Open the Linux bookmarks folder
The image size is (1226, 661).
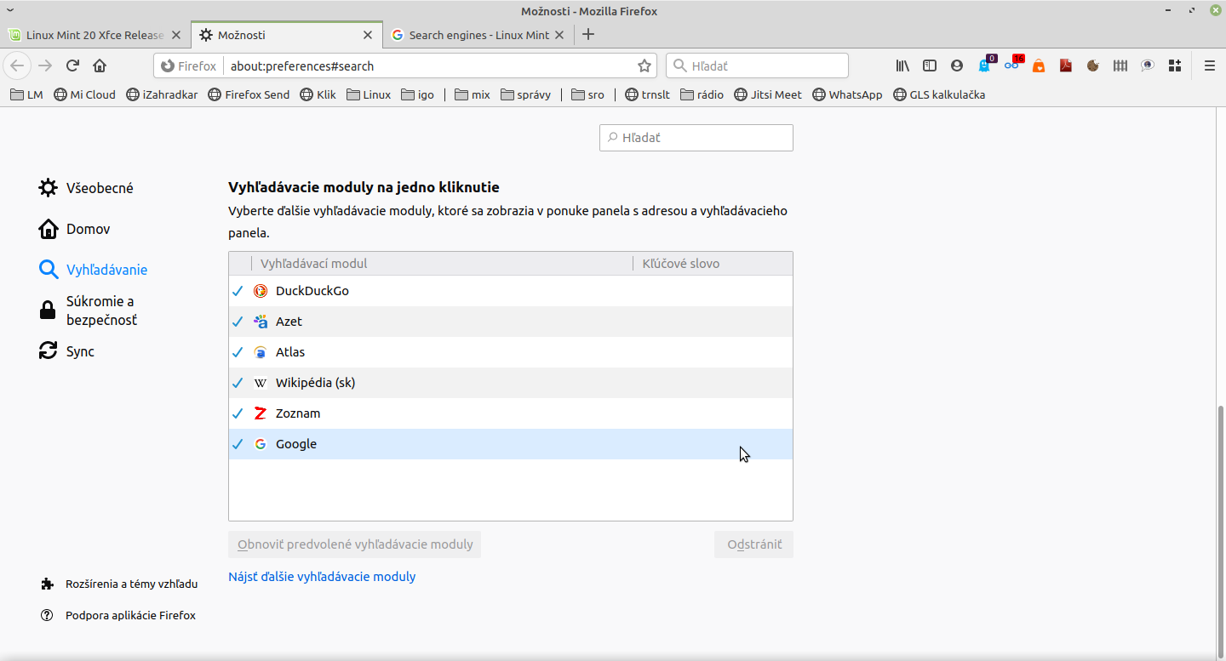(x=369, y=94)
